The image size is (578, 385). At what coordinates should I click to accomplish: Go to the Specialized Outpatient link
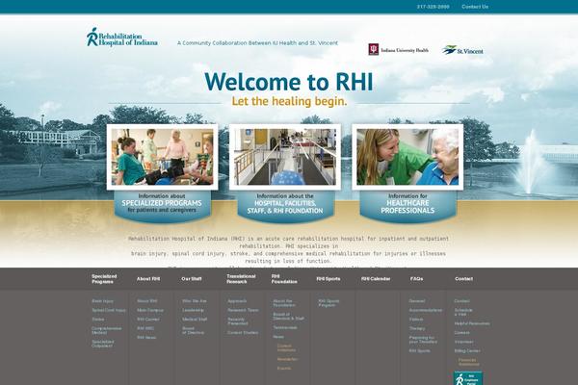click(x=103, y=344)
